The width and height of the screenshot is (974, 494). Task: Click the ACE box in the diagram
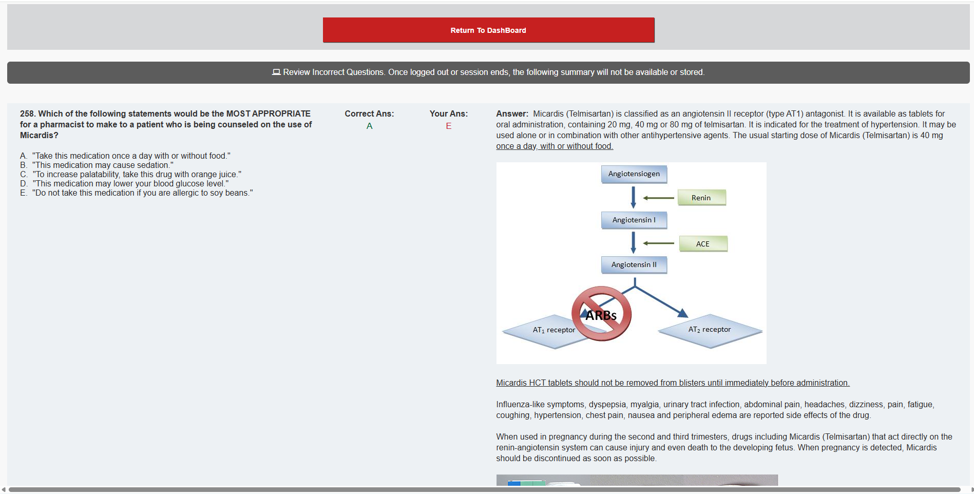tap(703, 244)
